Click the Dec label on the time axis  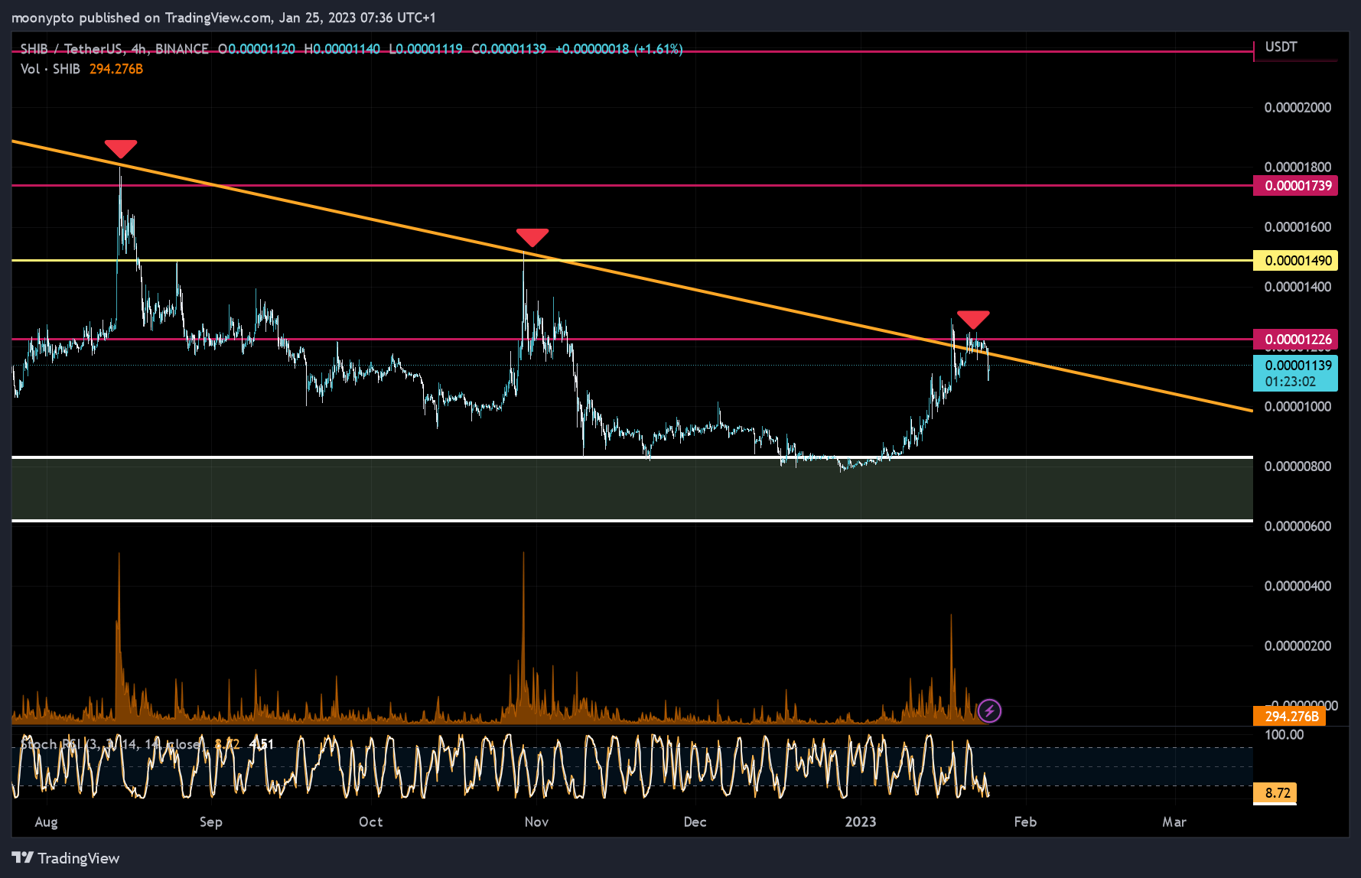coord(695,822)
